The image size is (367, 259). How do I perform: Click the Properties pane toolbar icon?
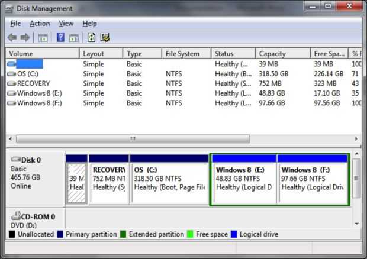[74, 38]
